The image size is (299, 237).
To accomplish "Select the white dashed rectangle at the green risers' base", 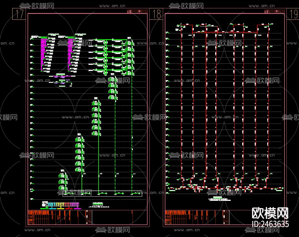I will tap(102, 193).
